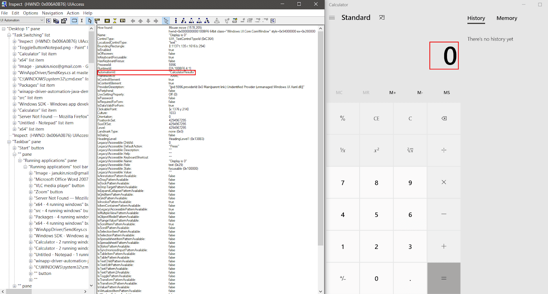Select "VLC media player" button tree item

pos(59,186)
